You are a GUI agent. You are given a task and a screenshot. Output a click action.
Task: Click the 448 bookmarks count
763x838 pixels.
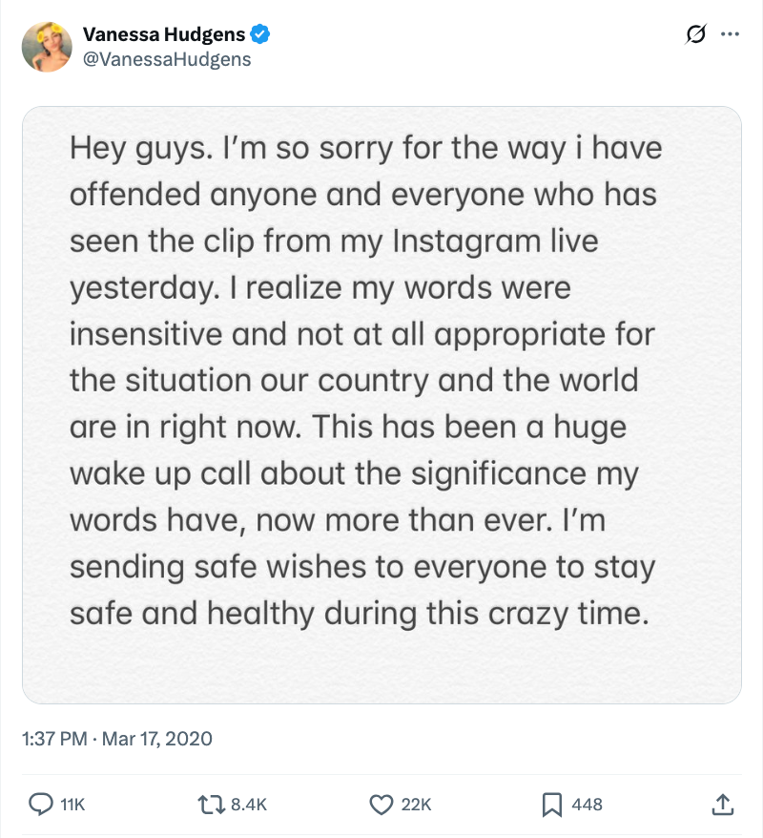click(587, 805)
